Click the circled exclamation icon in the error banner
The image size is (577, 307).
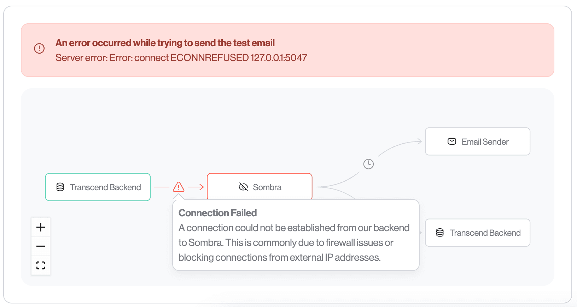click(x=39, y=49)
